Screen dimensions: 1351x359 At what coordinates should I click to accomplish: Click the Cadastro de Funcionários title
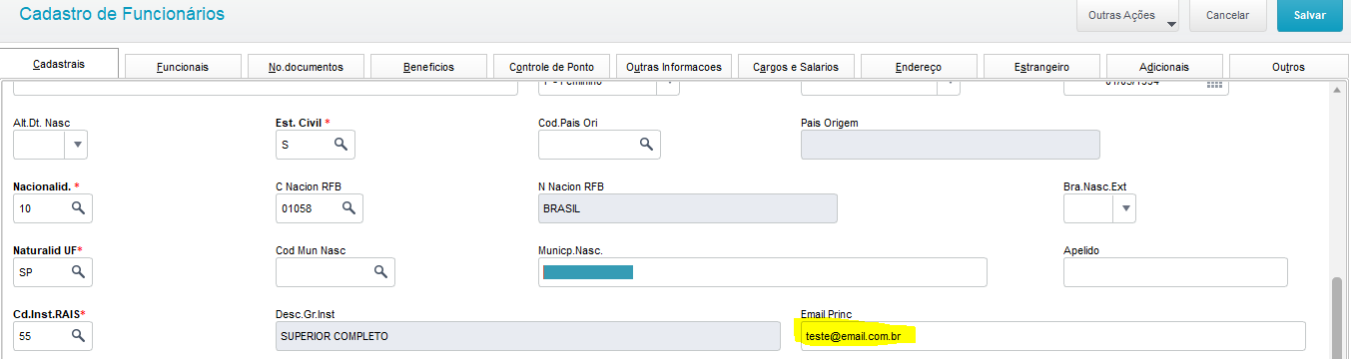pyautogui.click(x=122, y=14)
